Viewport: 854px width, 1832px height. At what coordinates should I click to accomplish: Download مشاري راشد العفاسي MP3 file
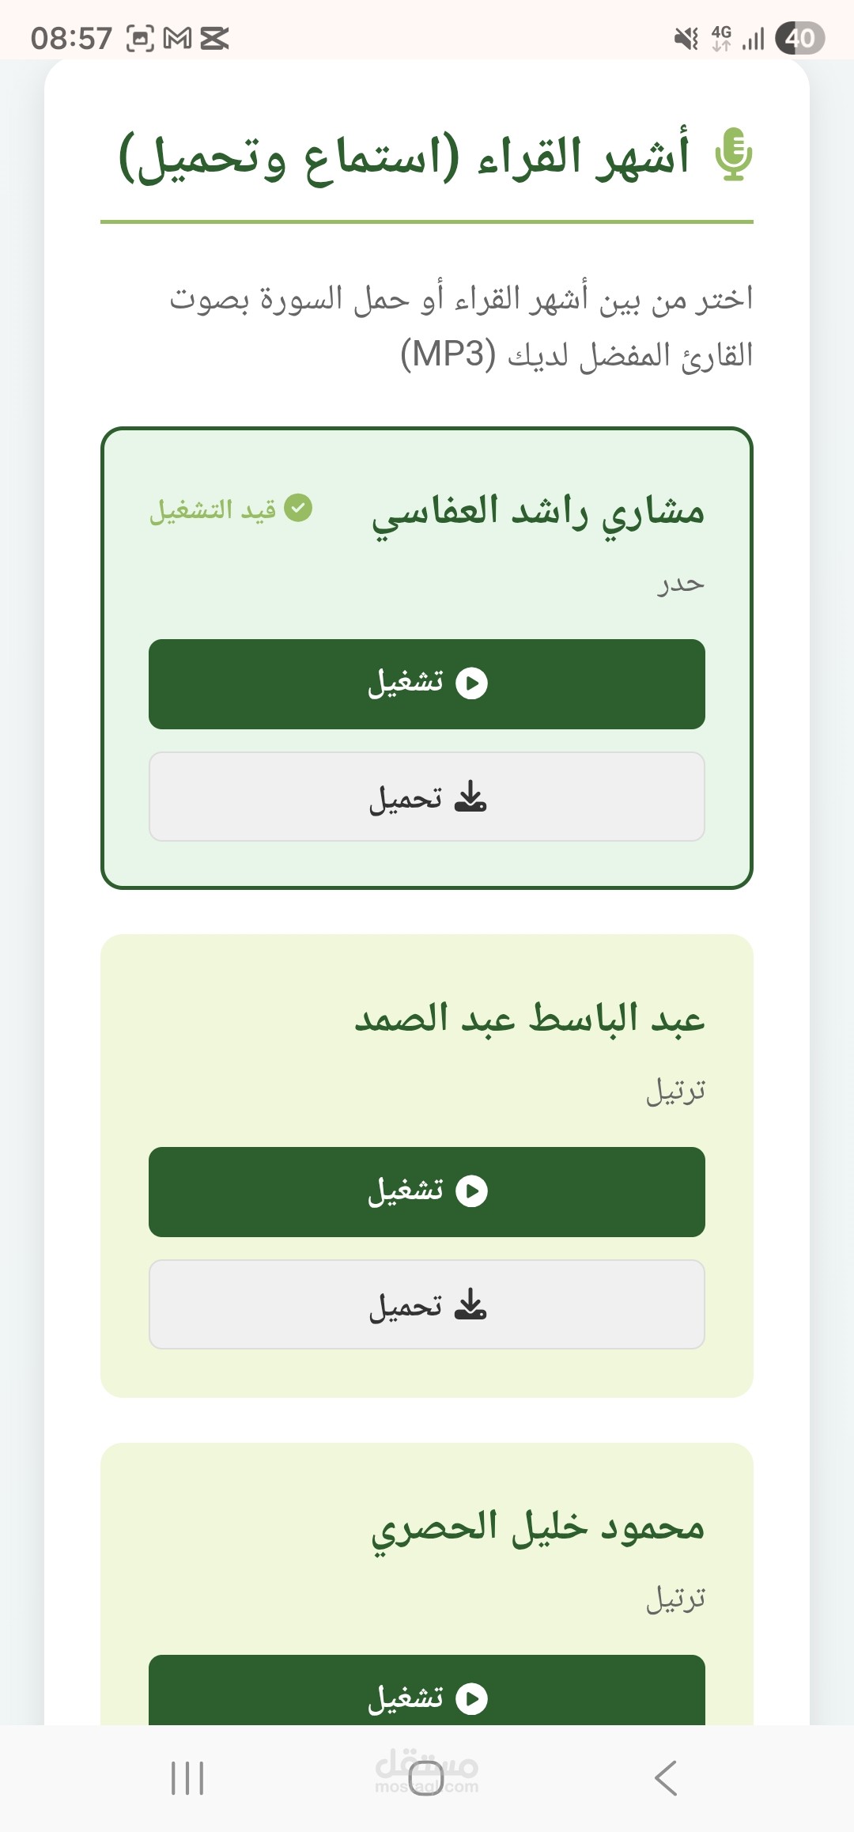pos(427,797)
